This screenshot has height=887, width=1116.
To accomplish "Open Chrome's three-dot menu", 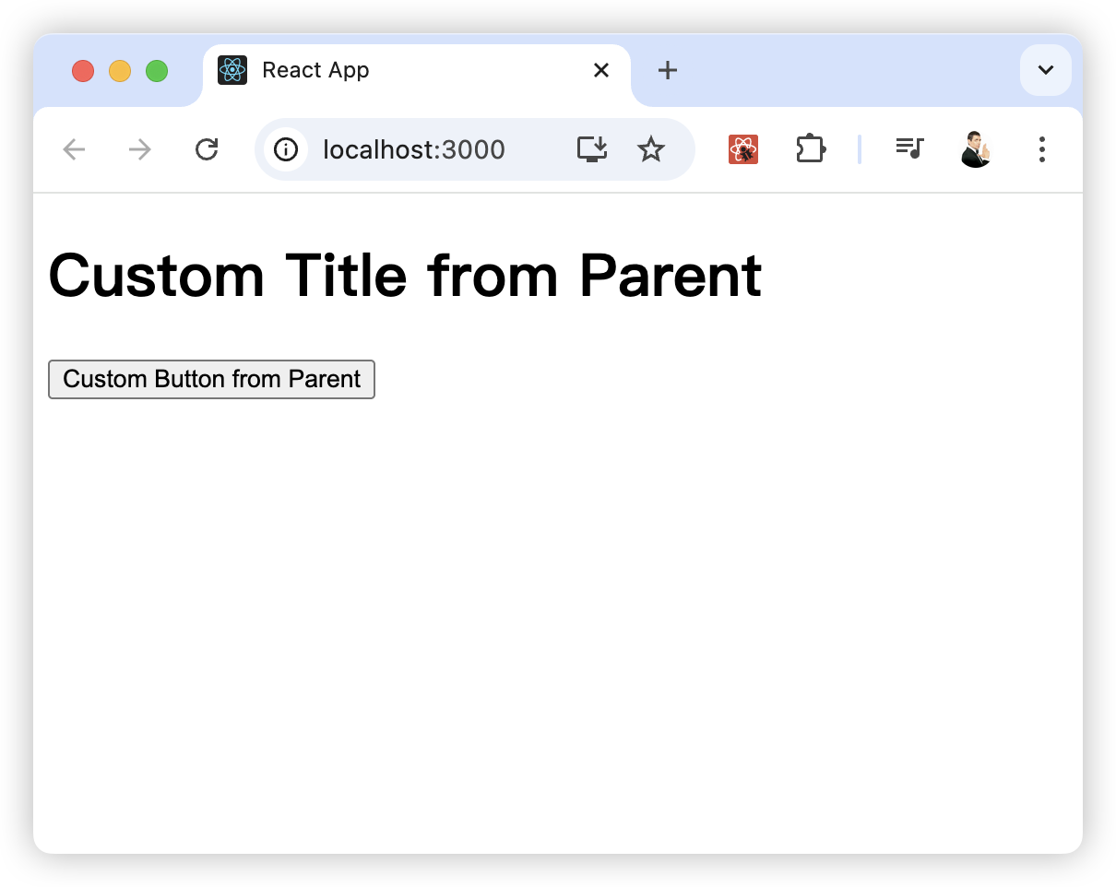I will [1042, 149].
